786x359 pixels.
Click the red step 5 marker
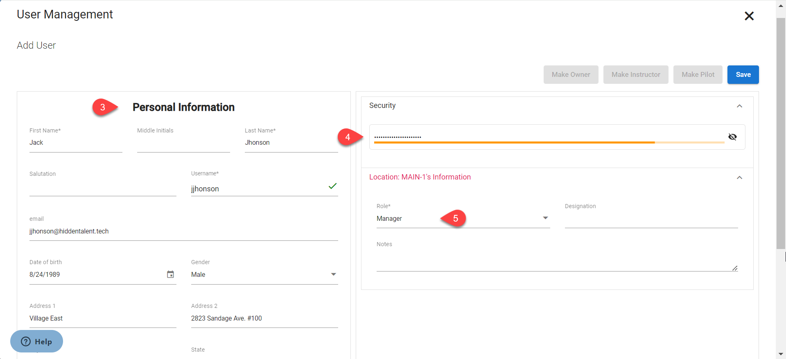point(455,218)
